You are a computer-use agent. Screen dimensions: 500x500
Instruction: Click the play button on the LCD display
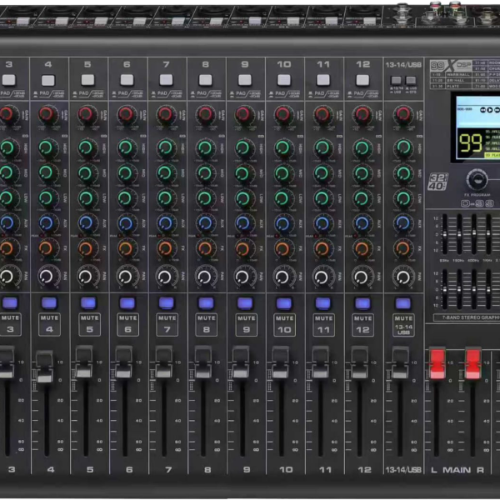click(490, 110)
